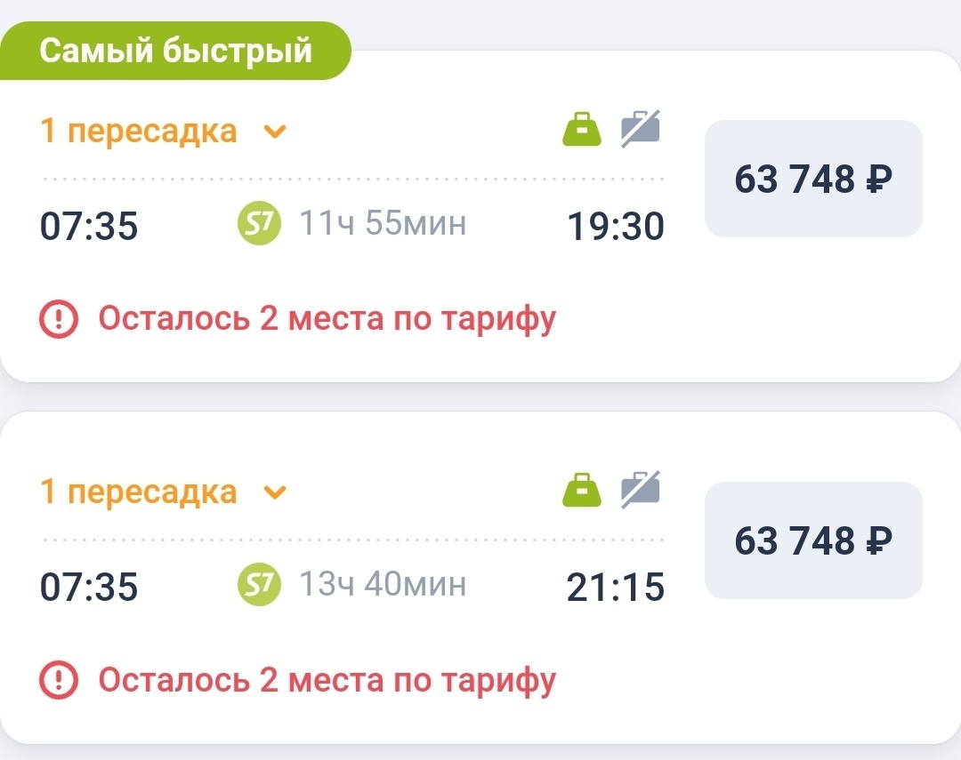Click the green carry-on bag icon in the fastest flight card
Screen dimensions: 961x760
[x=582, y=130]
